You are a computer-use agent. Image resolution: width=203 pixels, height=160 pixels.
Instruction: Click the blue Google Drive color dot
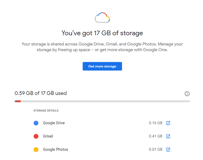tap(36, 123)
